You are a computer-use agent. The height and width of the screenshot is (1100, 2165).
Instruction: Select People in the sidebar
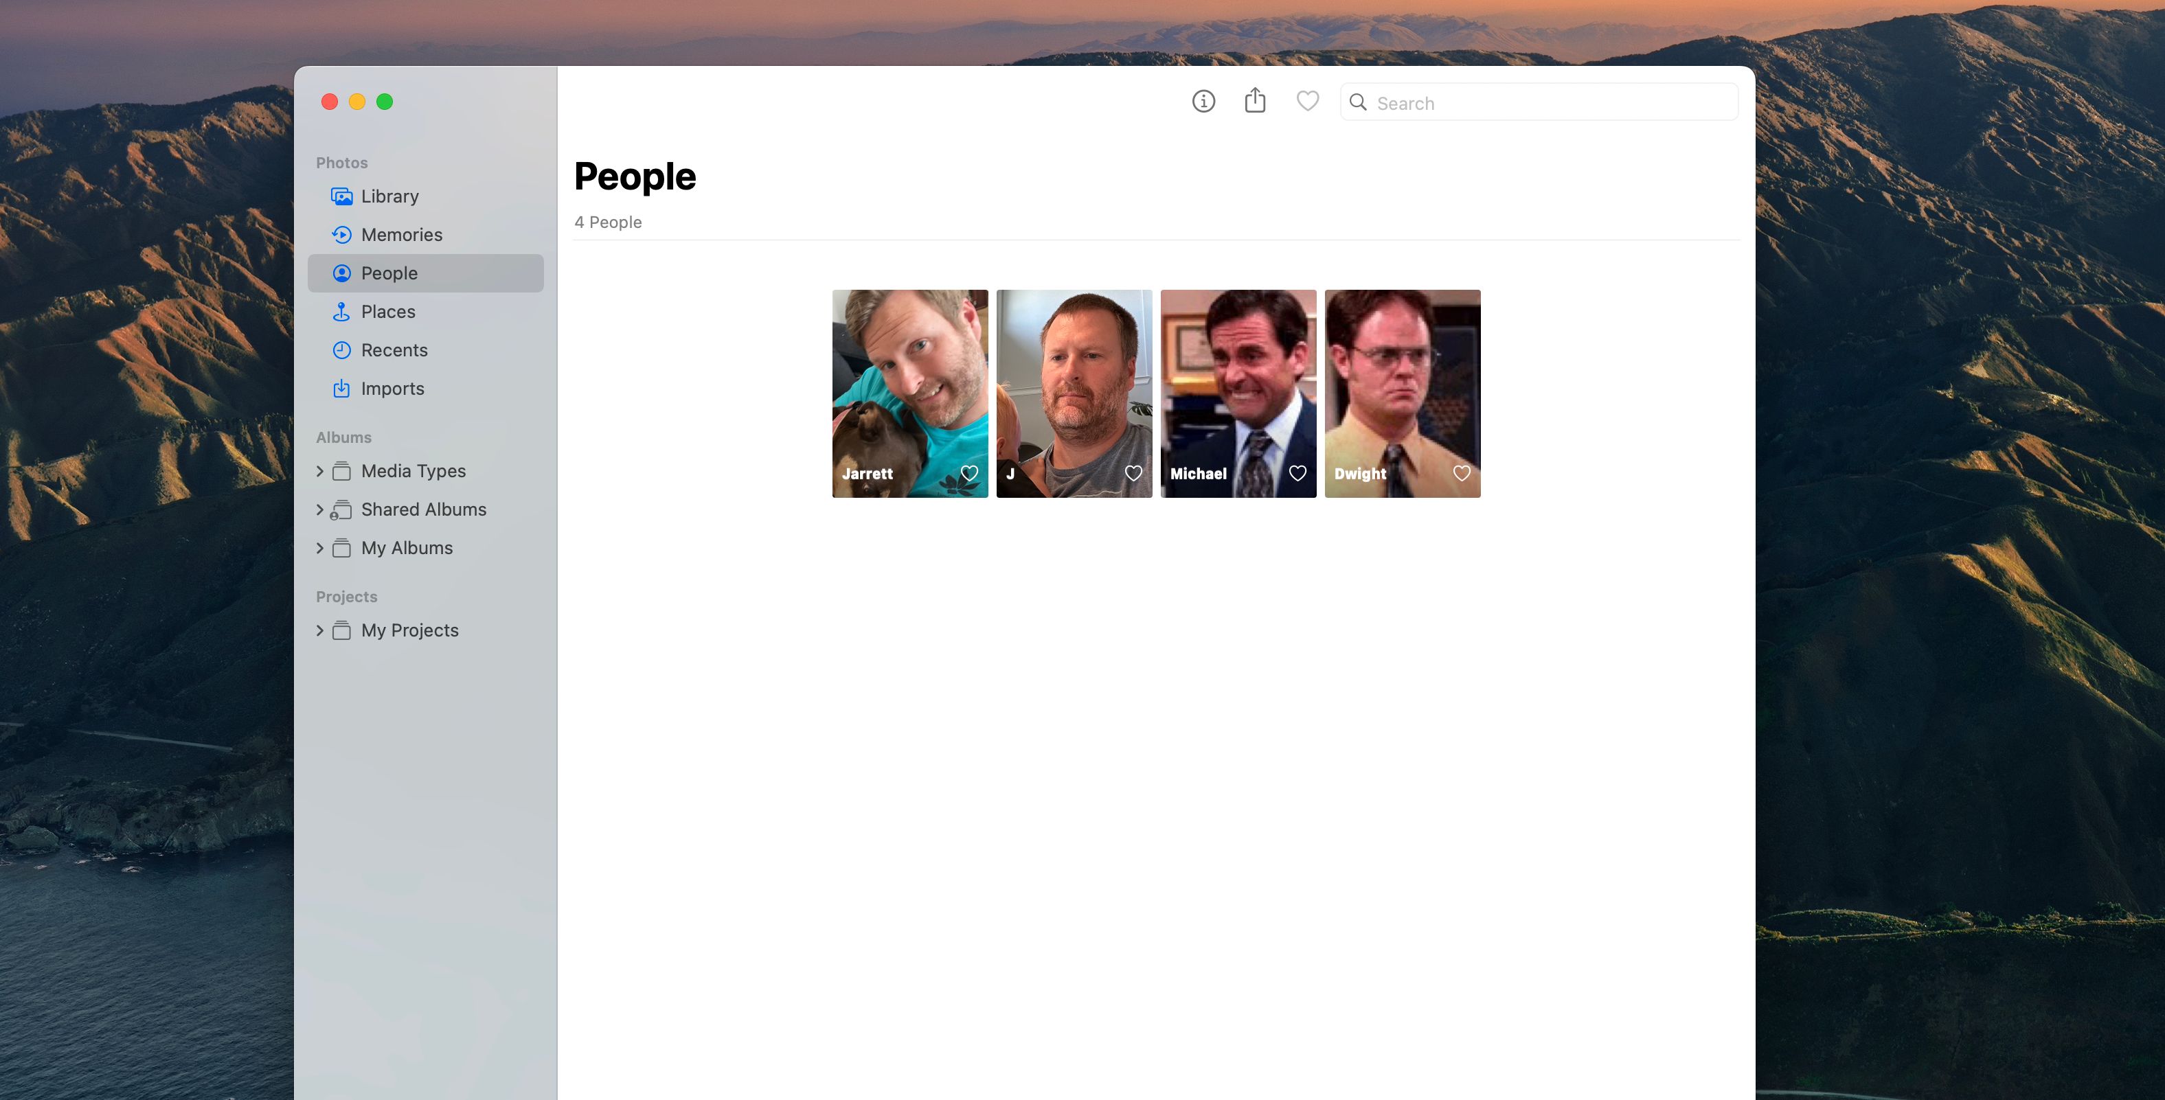coord(389,273)
